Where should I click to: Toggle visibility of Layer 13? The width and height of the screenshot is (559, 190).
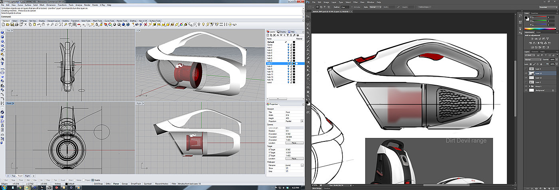[x=525, y=73]
